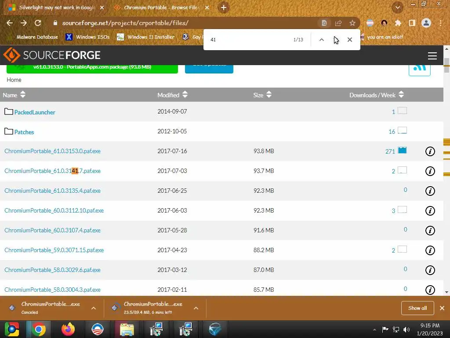Click the Home breadcrumb link

coord(14,80)
